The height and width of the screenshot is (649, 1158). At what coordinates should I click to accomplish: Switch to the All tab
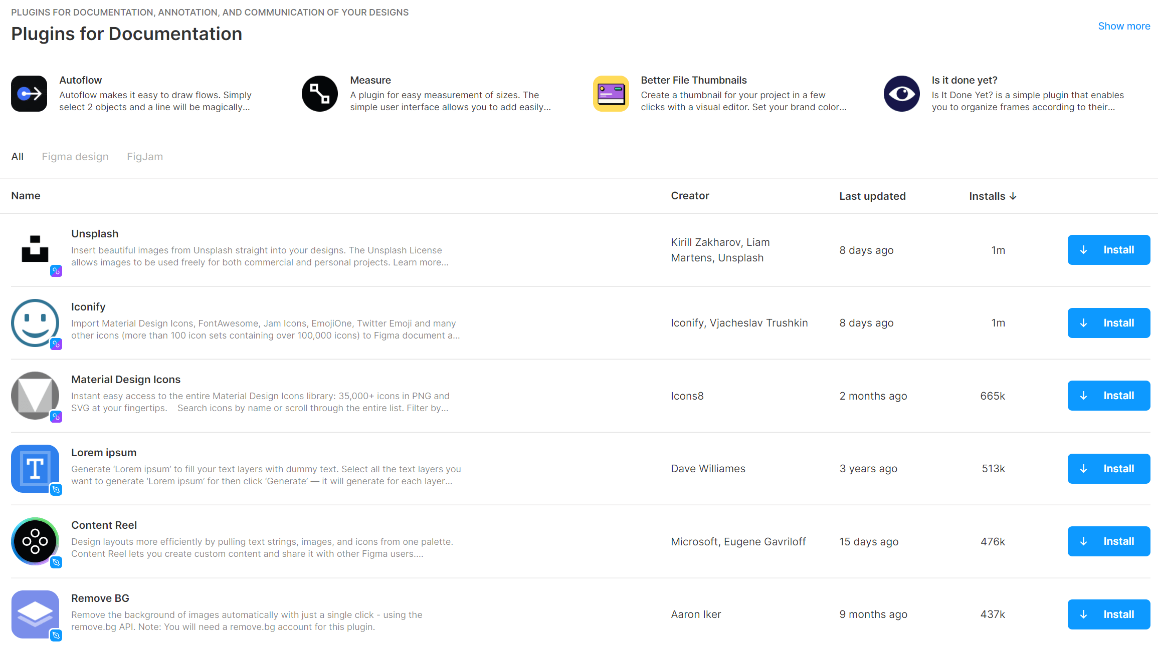pos(18,157)
